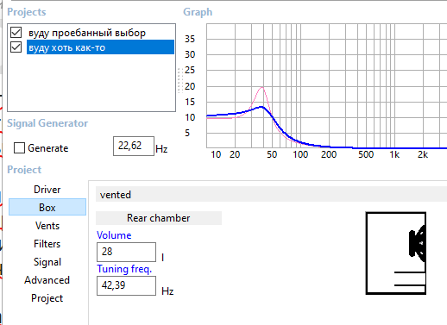Uncheck the 'вуду хоть как-то' project checkbox
Viewport: 447px width, 325px height.
click(x=16, y=47)
